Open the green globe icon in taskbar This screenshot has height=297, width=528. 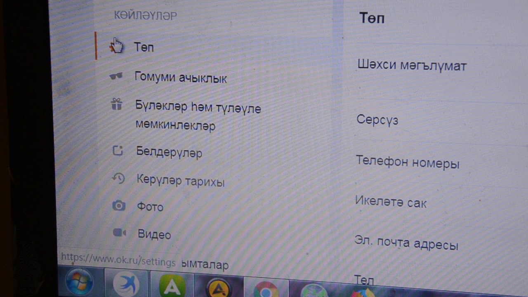click(313, 291)
